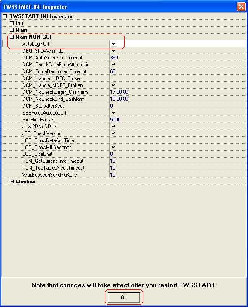Toggle the DCM_Handle_MDFC_Broken checkbox
The width and height of the screenshot is (248, 307).
pyautogui.click(x=113, y=85)
